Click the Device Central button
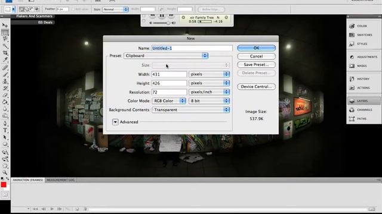 click(256, 86)
